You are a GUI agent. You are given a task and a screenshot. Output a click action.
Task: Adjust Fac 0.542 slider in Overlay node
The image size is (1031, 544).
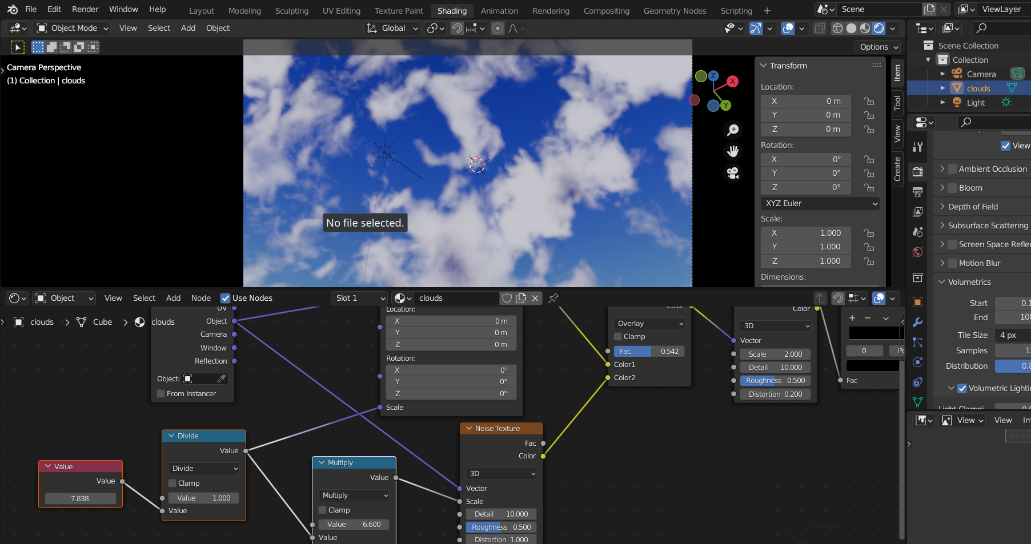tap(649, 351)
